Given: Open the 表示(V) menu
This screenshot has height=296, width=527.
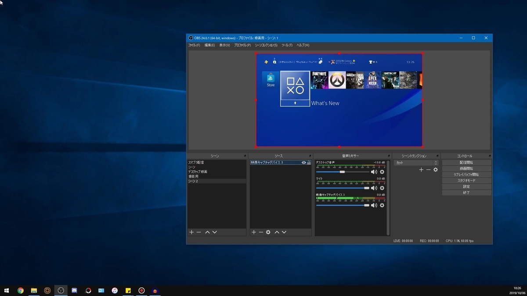Looking at the screenshot, I should (x=224, y=45).
